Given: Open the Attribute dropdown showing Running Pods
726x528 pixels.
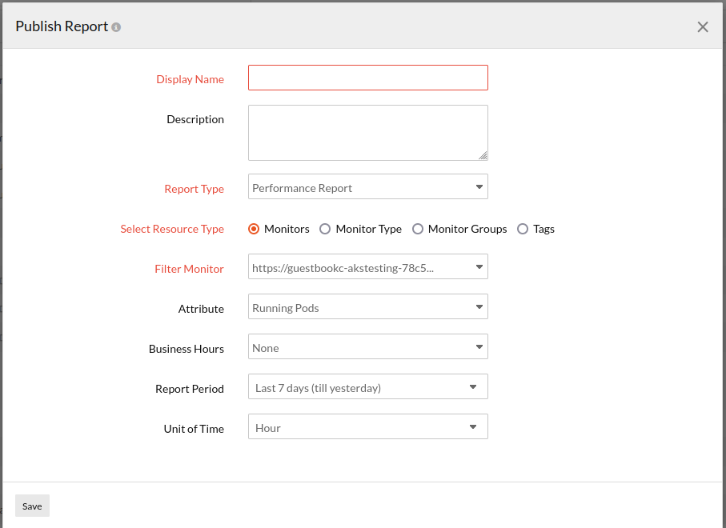Looking at the screenshot, I should (x=367, y=307).
